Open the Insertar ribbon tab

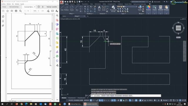pyautogui.click(x=72, y=4)
